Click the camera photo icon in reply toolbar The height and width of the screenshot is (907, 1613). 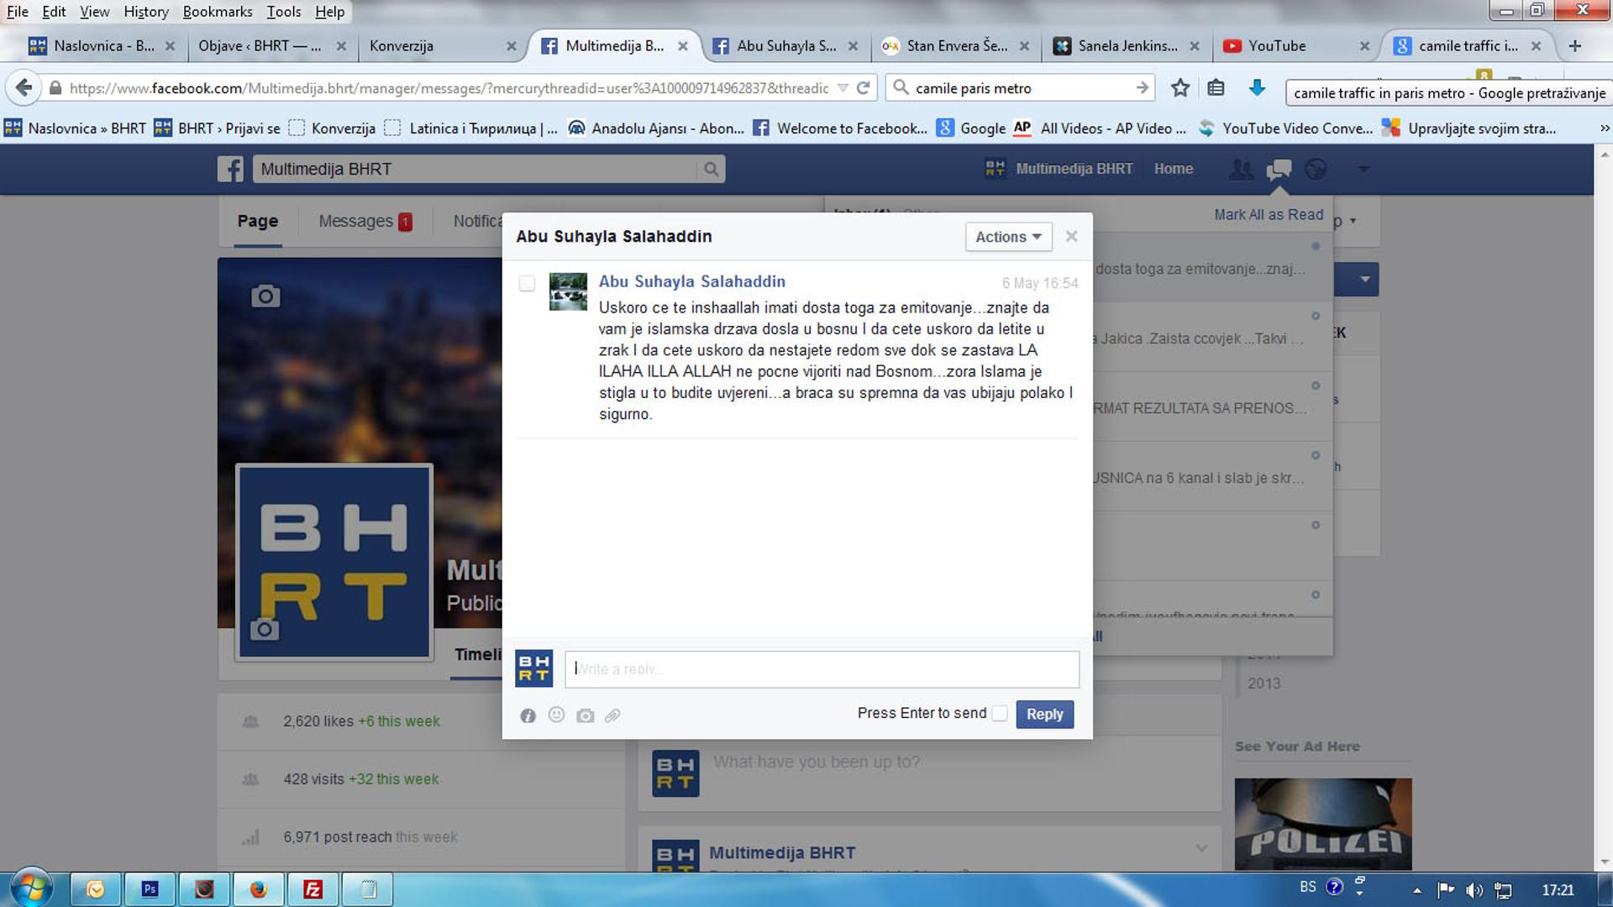tap(586, 716)
